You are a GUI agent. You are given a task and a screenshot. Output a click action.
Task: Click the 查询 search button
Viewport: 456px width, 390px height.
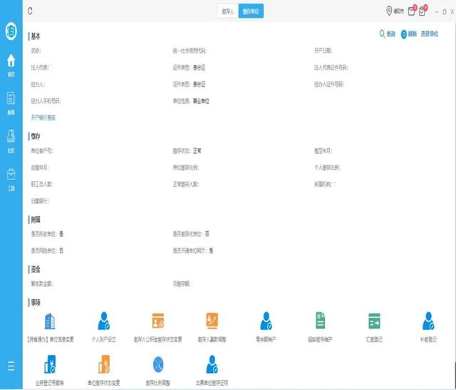[388, 34]
